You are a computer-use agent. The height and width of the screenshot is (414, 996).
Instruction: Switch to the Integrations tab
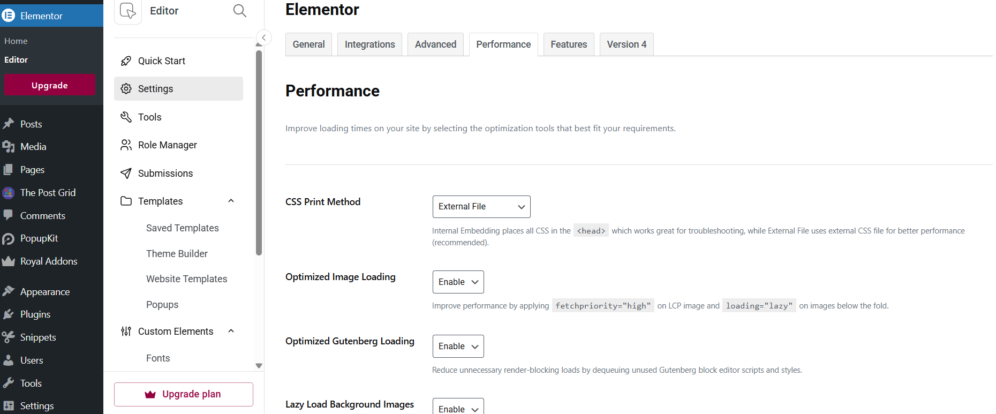coord(369,44)
